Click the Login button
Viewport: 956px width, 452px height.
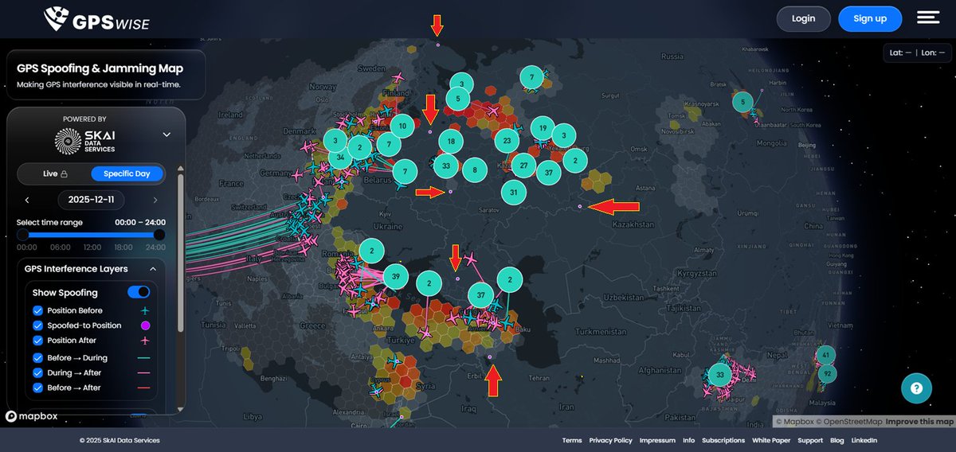click(x=803, y=18)
